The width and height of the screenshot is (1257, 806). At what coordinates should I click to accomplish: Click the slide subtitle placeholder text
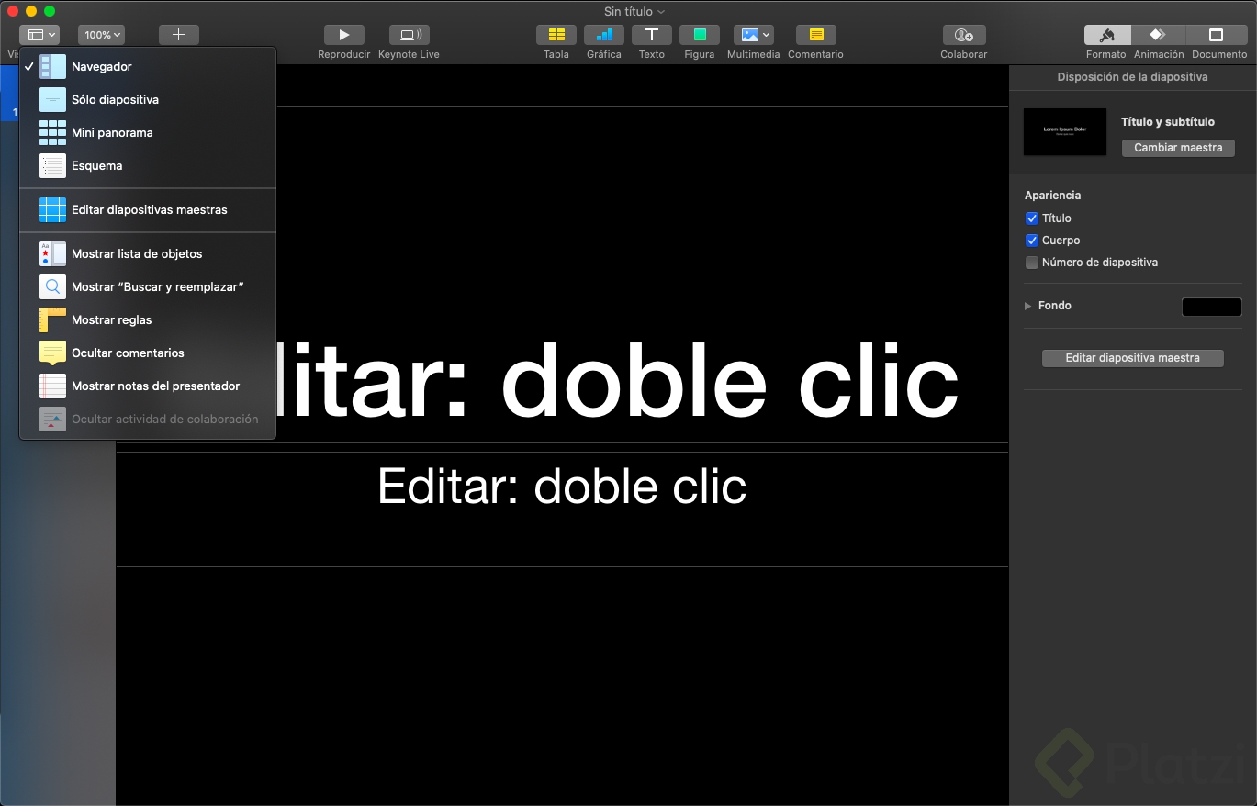[x=562, y=486]
